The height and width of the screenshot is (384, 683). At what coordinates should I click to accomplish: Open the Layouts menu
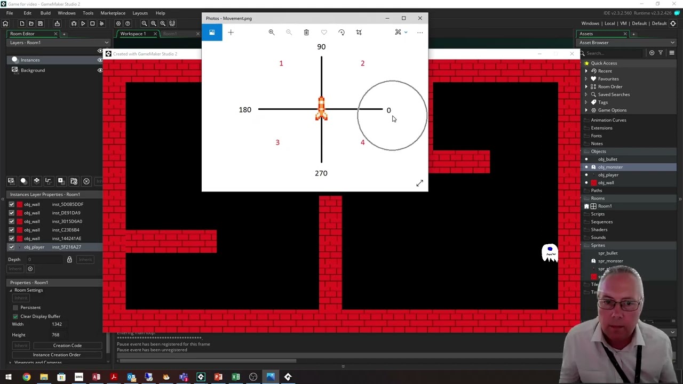140,13
